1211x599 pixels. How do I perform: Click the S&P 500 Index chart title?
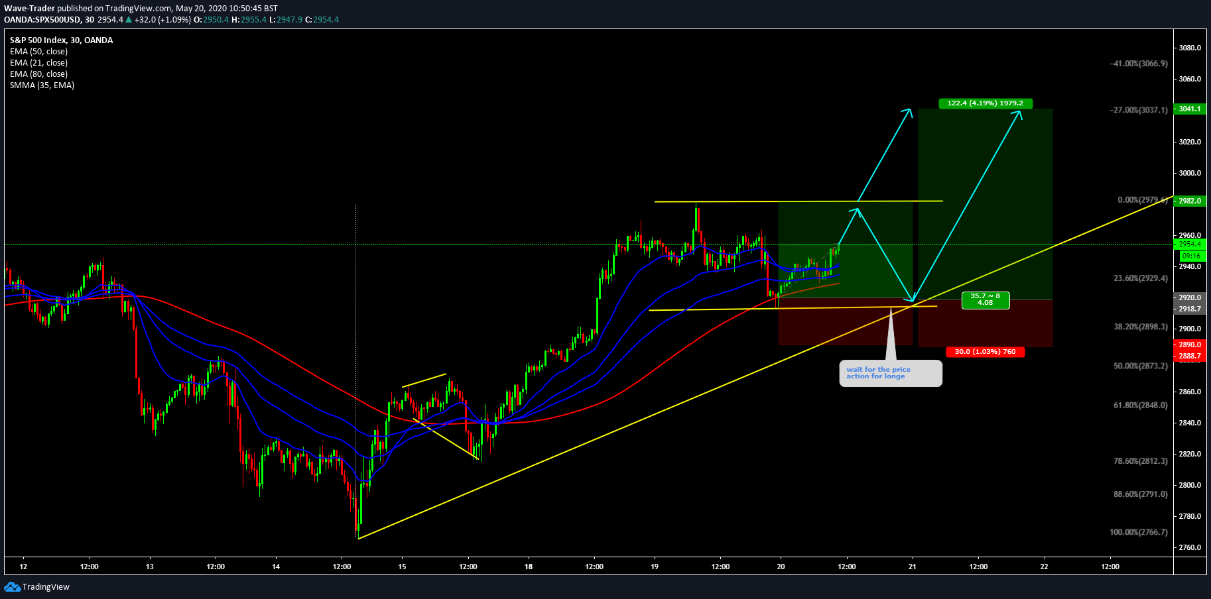tap(61, 40)
